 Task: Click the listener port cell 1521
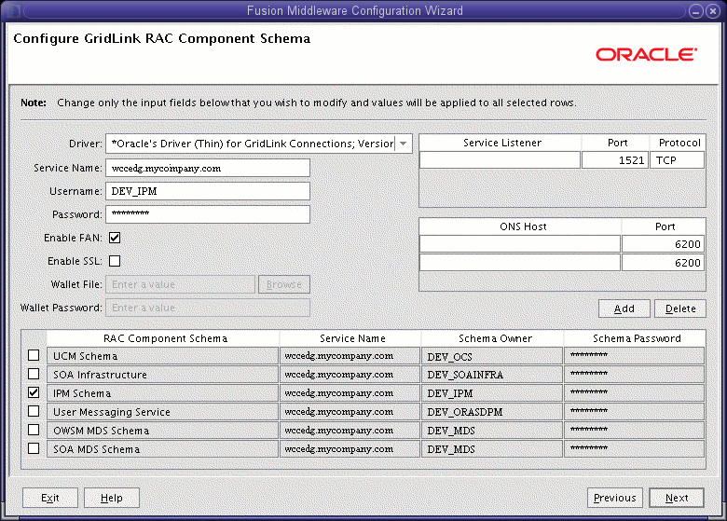coord(615,160)
